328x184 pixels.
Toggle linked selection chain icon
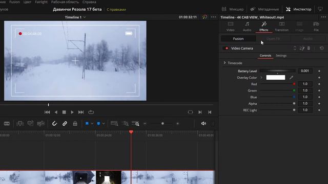coord(65,124)
